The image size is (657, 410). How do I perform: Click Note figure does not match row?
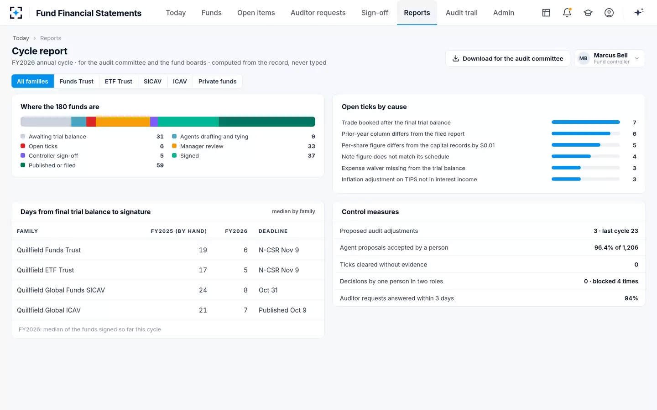coord(489,157)
